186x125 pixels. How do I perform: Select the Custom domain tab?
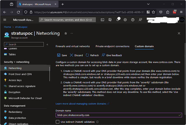click(x=144, y=46)
